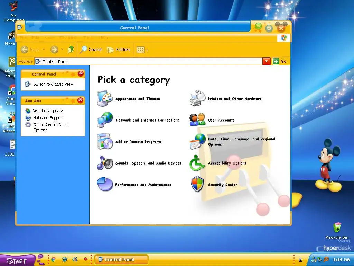Click the red Quick Launch icon
The height and width of the screenshot is (266, 354).
(86, 259)
